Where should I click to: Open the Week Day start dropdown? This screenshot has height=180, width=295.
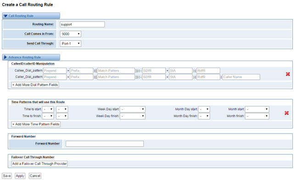(133, 109)
